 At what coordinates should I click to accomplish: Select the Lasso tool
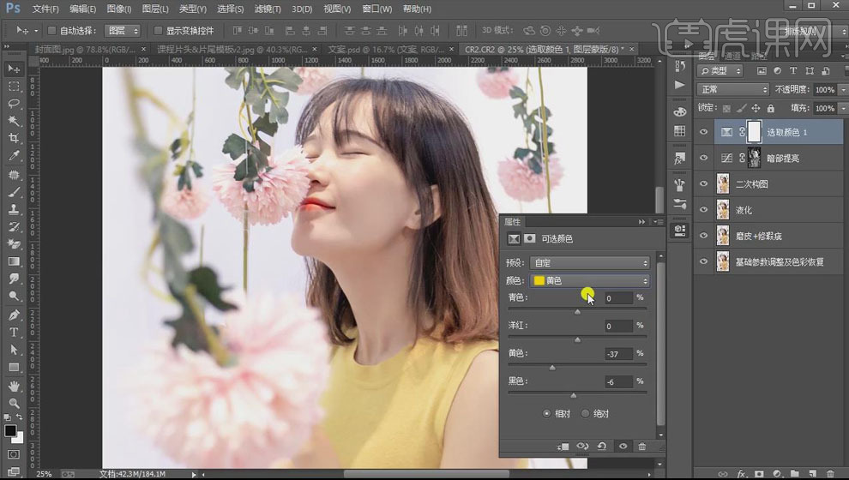pos(14,104)
